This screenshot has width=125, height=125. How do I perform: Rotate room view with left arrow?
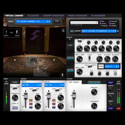pos(15,60)
